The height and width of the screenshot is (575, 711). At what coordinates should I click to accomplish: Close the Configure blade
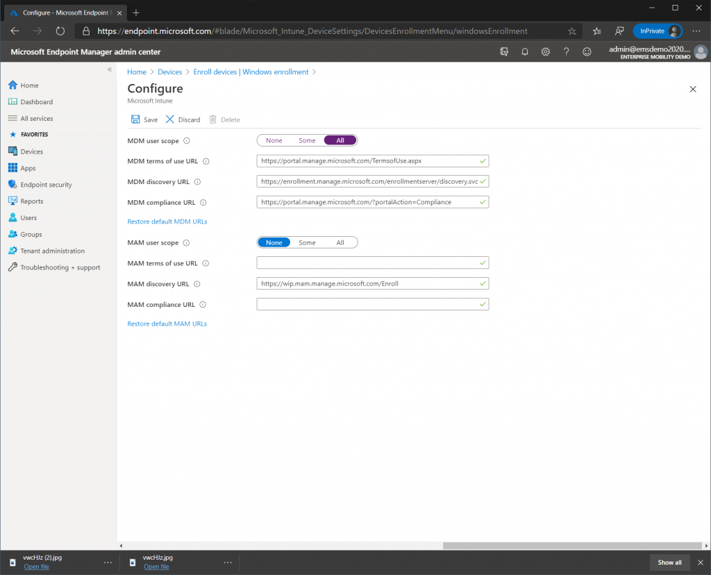click(692, 90)
